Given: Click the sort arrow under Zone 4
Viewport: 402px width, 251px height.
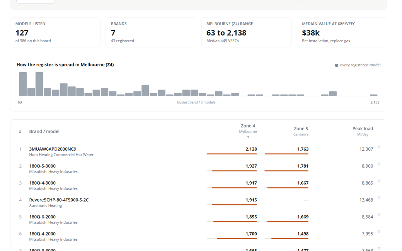Looking at the screenshot, I should point(248,137).
